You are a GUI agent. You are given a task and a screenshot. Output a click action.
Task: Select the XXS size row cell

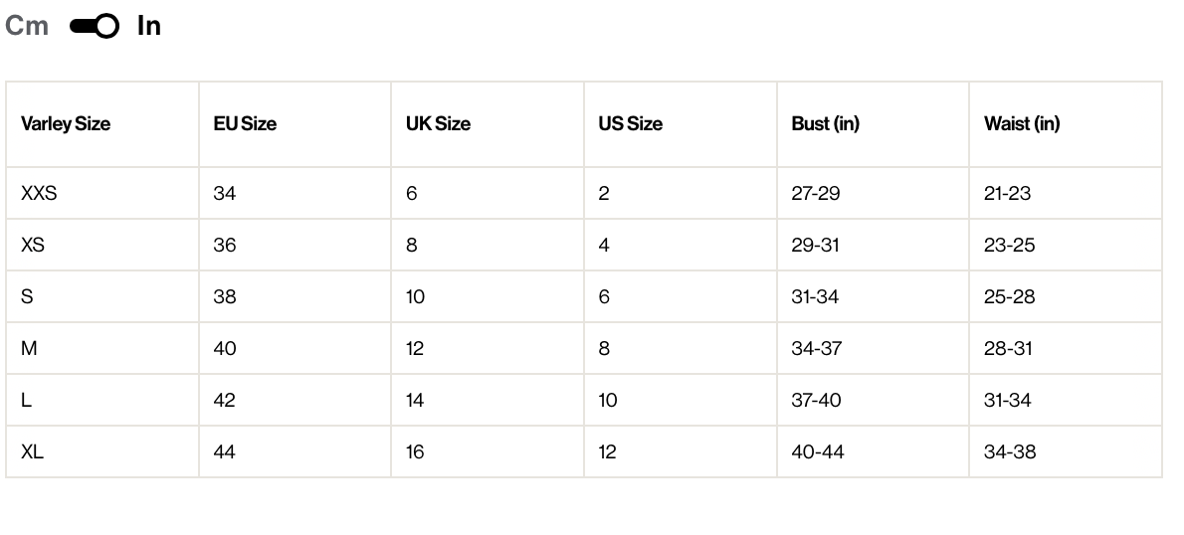click(x=39, y=194)
